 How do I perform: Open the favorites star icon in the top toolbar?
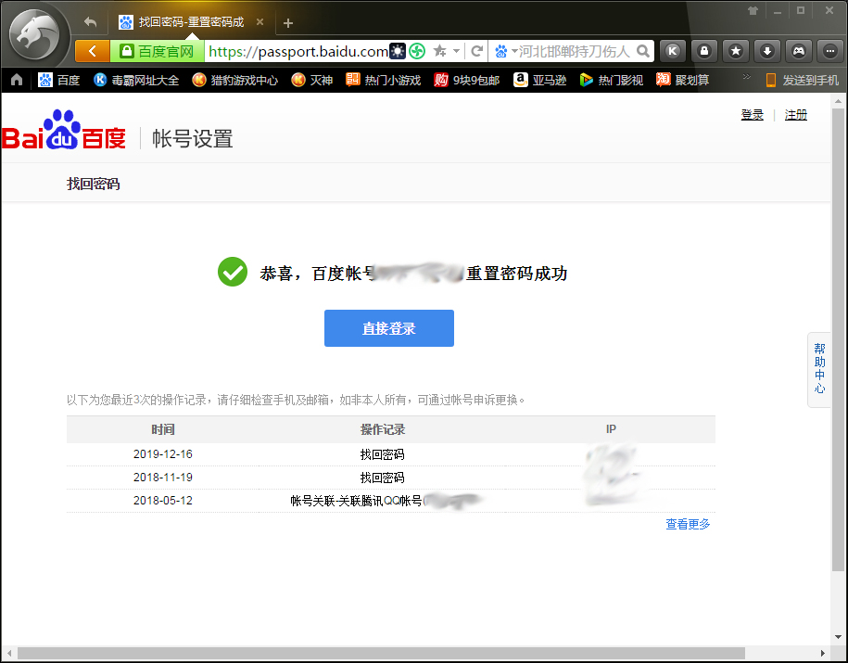tap(735, 51)
